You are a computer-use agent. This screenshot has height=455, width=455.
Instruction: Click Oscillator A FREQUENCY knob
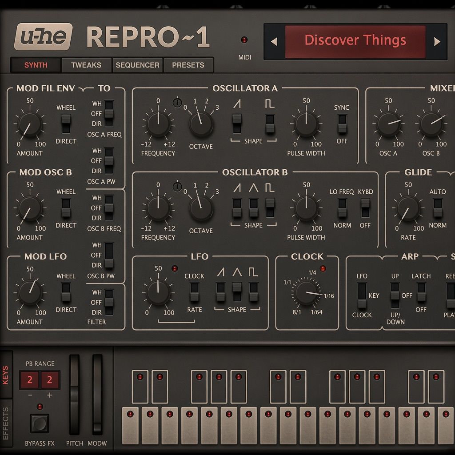pyautogui.click(x=158, y=124)
